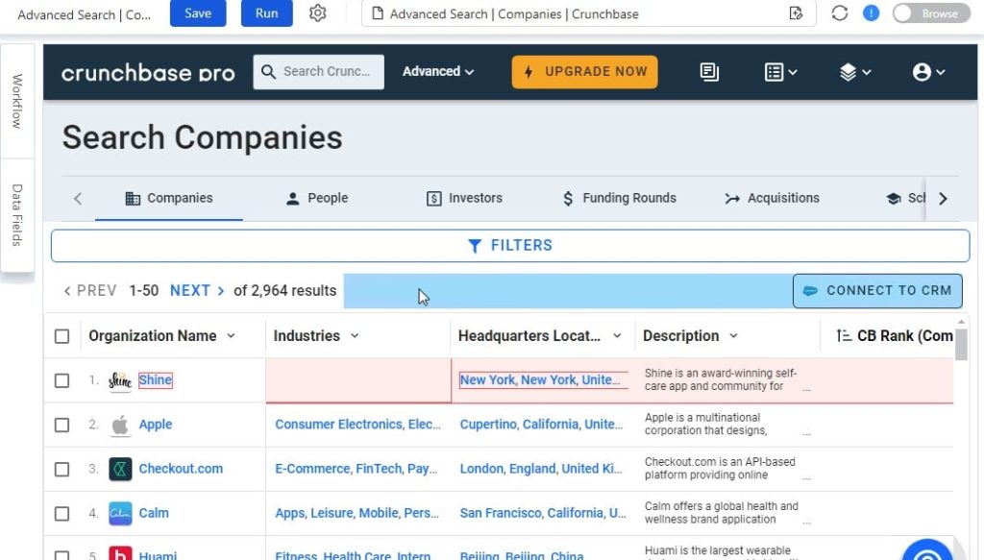The width and height of the screenshot is (984, 560).
Task: Click the Salesforce cloud icon
Action: [x=810, y=291]
